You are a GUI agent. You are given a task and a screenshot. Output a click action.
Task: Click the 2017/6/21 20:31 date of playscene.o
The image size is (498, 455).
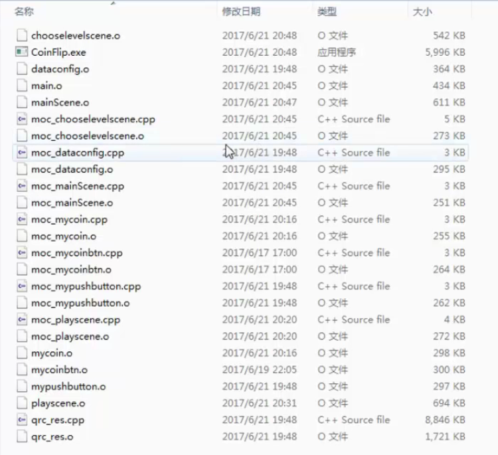(259, 403)
